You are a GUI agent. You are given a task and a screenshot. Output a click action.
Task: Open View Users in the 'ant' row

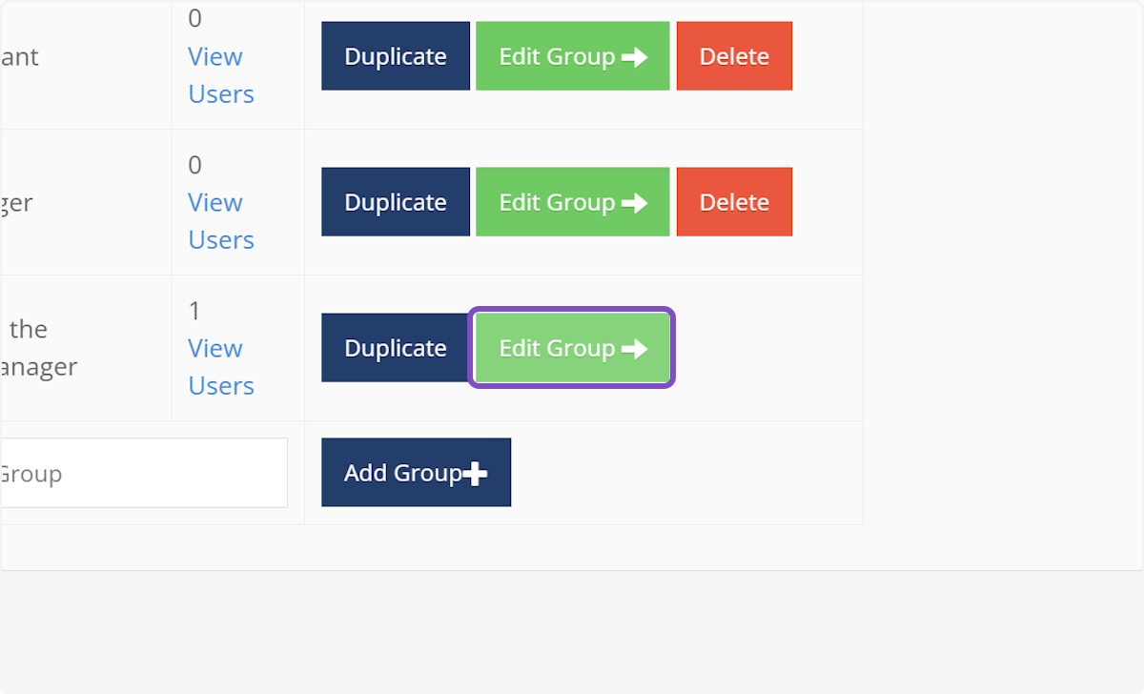[x=220, y=75]
